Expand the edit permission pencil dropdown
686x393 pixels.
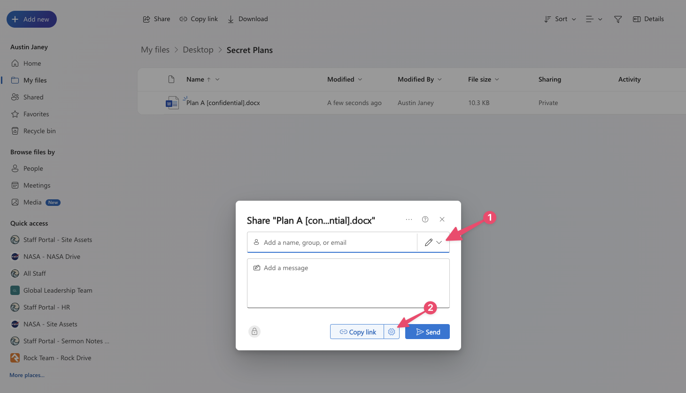[433, 242]
